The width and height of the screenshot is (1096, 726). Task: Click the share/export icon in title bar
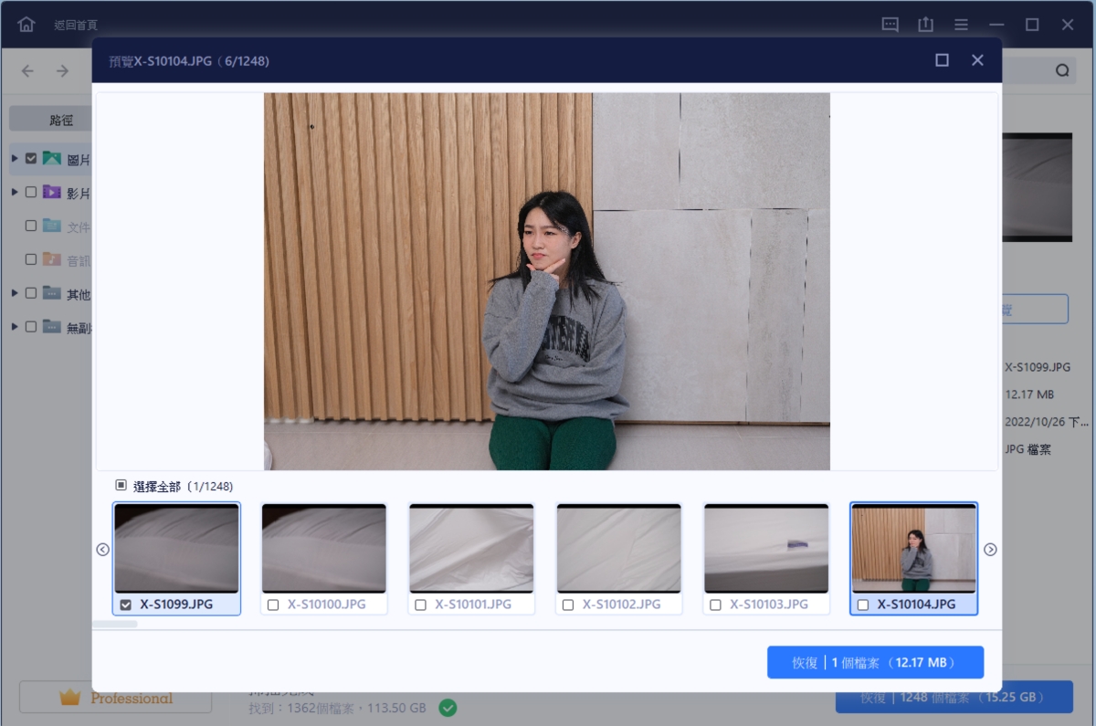(x=925, y=25)
